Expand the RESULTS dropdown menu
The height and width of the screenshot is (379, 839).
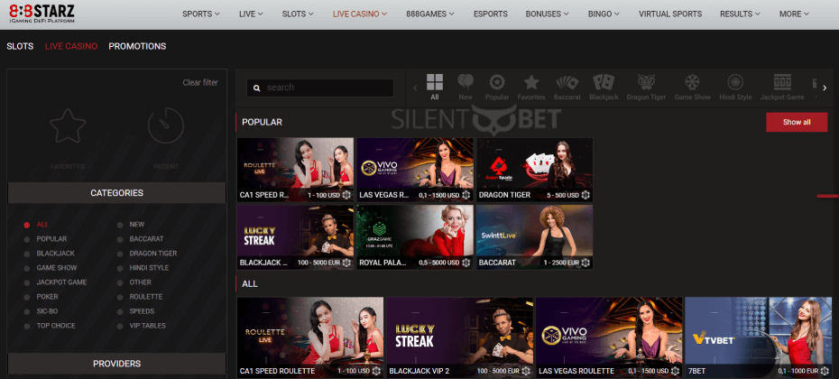pyautogui.click(x=740, y=14)
